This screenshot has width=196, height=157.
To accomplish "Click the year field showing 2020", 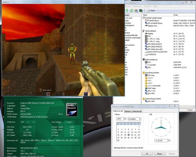I will (120, 119).
